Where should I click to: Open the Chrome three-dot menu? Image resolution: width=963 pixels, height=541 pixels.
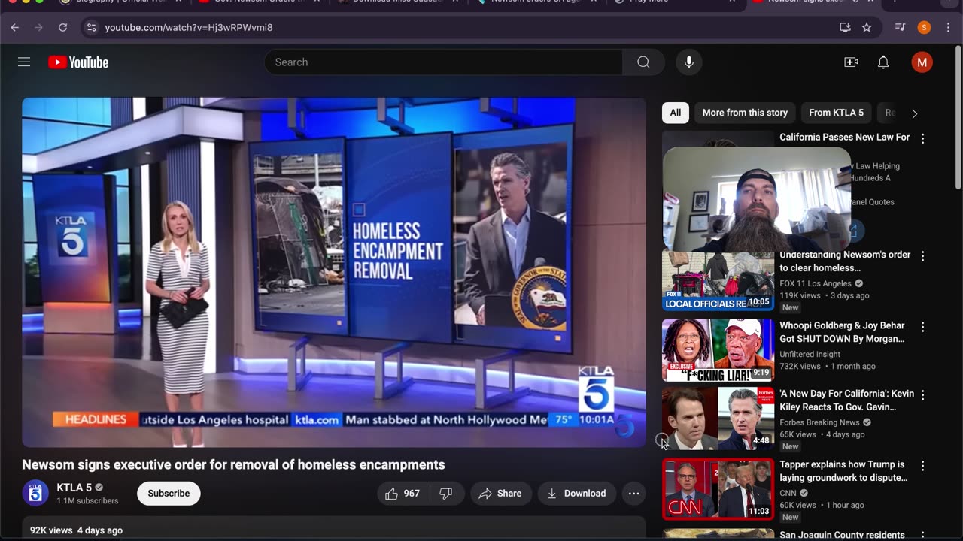pos(947,27)
